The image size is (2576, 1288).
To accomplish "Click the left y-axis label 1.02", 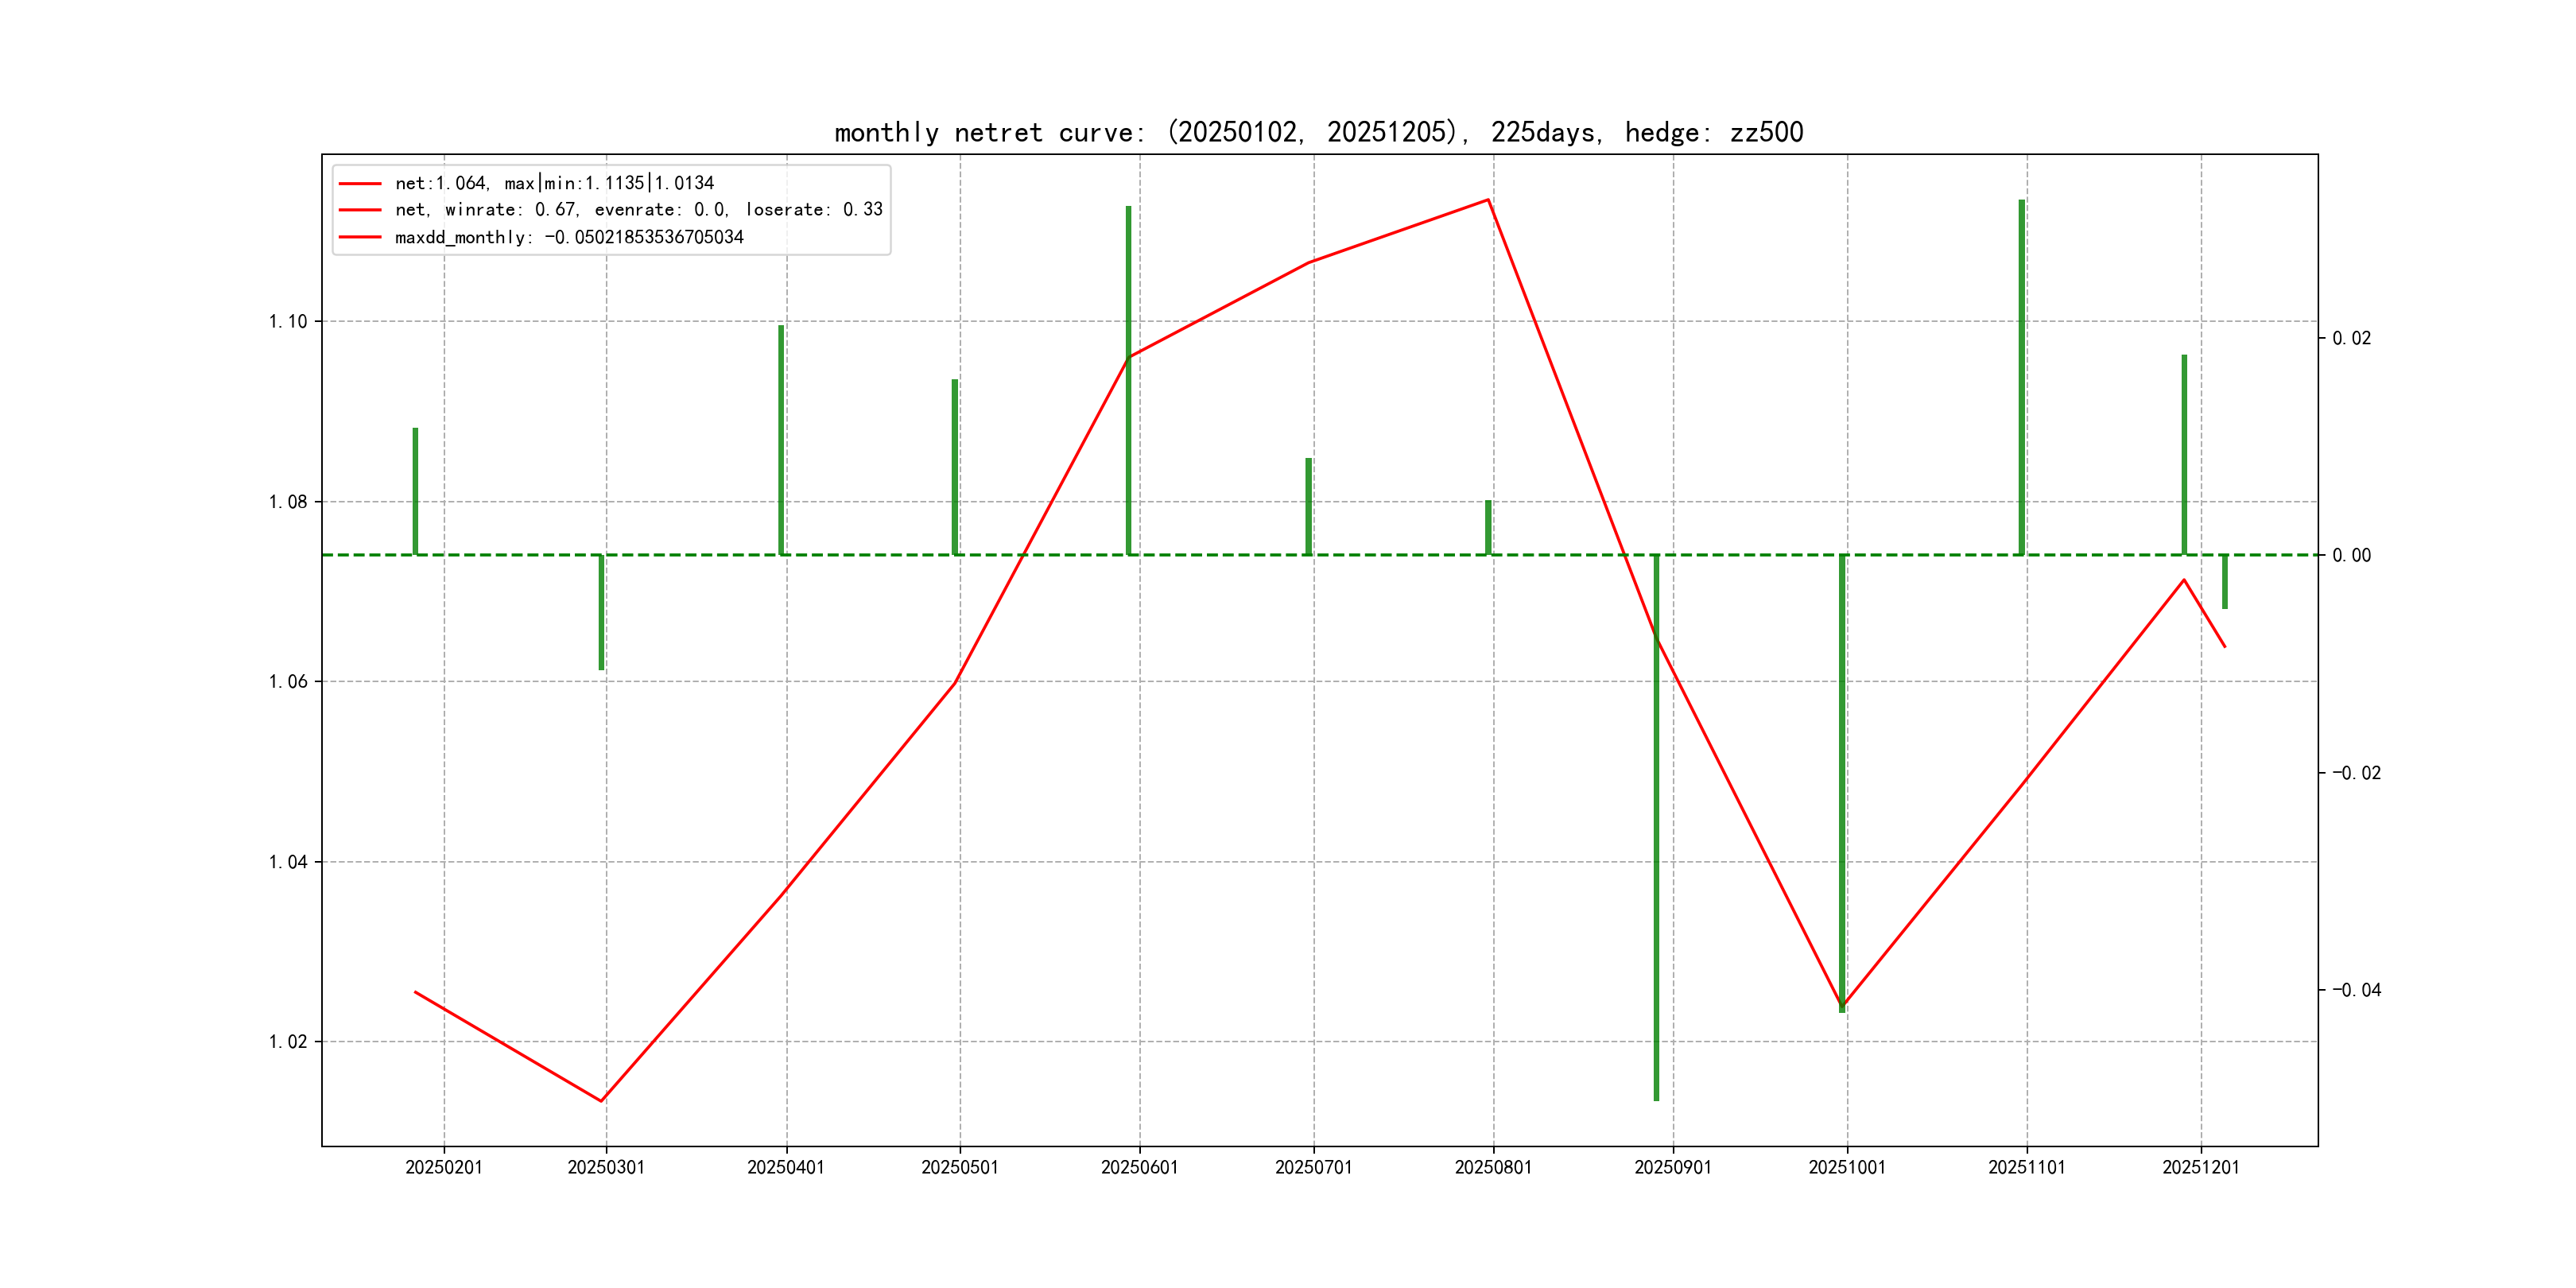I will 287,1041.
